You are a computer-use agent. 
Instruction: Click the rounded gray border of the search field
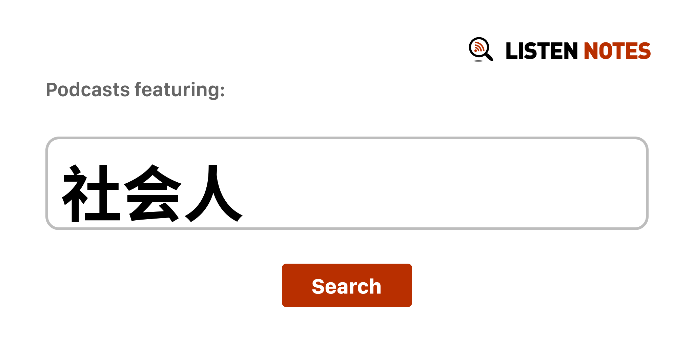pos(347,138)
